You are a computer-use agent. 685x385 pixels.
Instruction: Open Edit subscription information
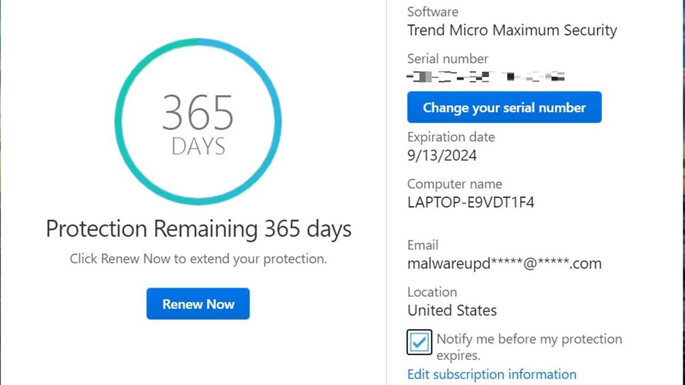click(491, 374)
